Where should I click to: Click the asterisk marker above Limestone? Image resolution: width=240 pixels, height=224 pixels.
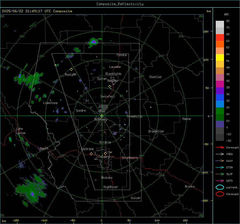tap(50, 100)
